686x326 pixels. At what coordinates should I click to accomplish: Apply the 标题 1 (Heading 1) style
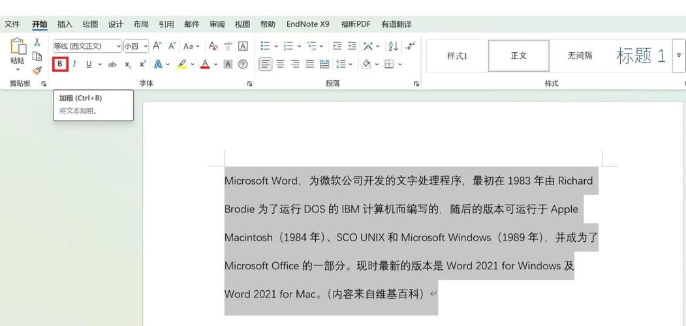(641, 55)
